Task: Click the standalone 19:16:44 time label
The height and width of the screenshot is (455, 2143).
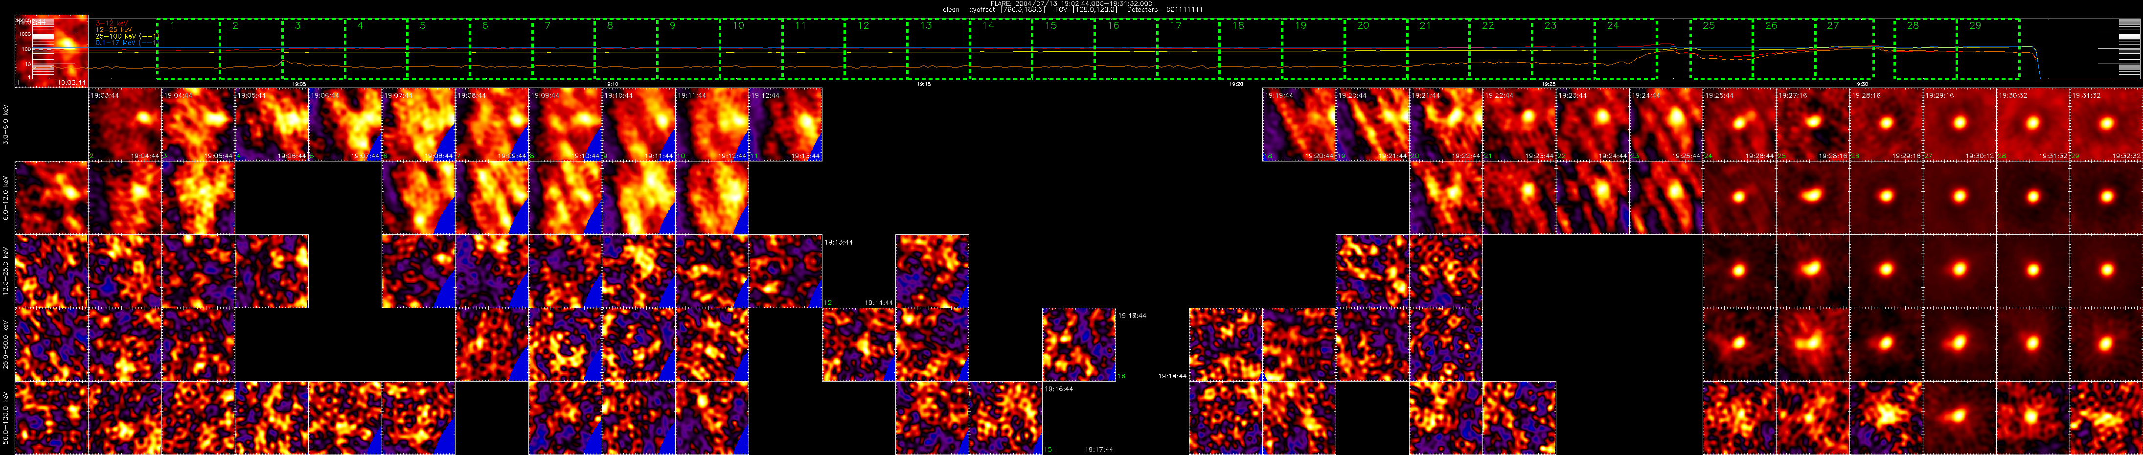Action: (1059, 388)
